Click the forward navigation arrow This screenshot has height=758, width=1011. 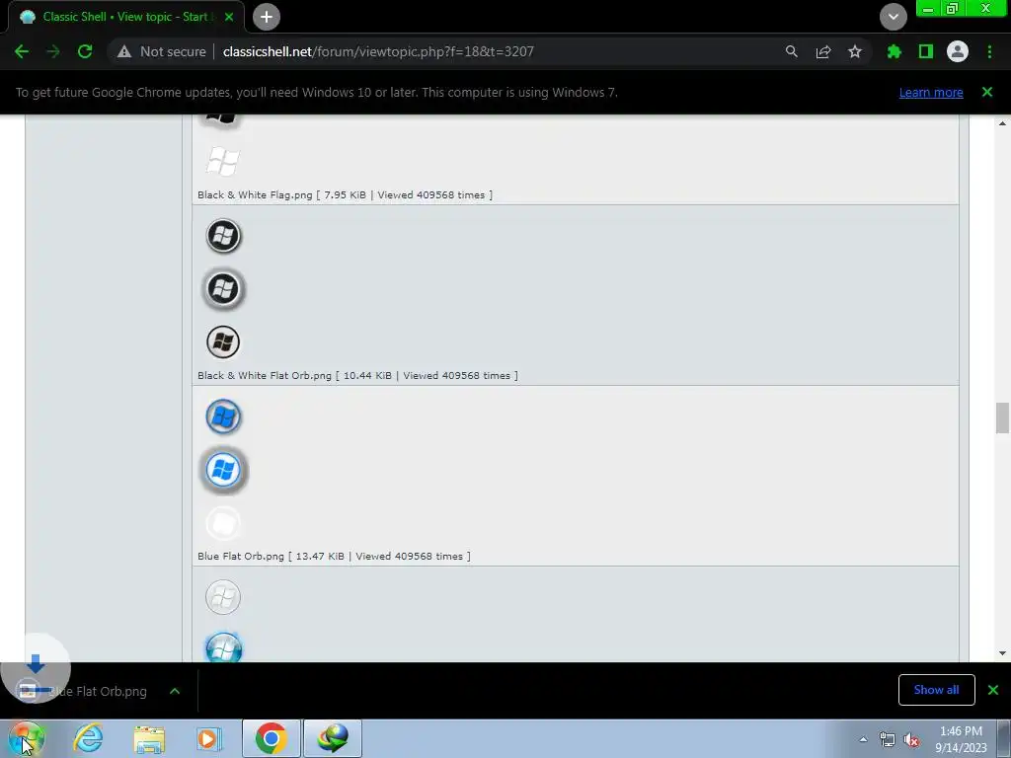tap(53, 51)
